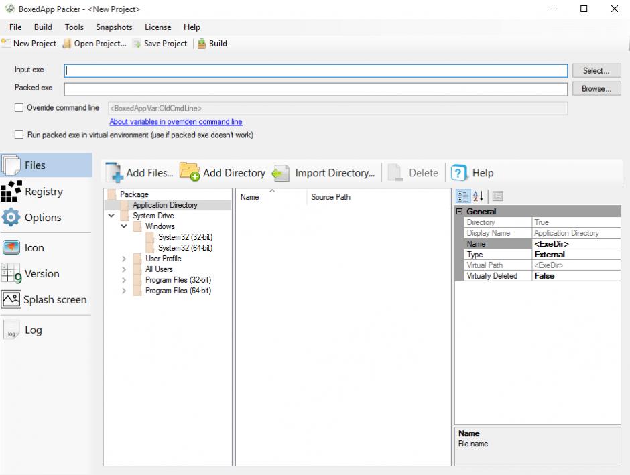
Task: Sort file list by Name column
Action: 271,197
